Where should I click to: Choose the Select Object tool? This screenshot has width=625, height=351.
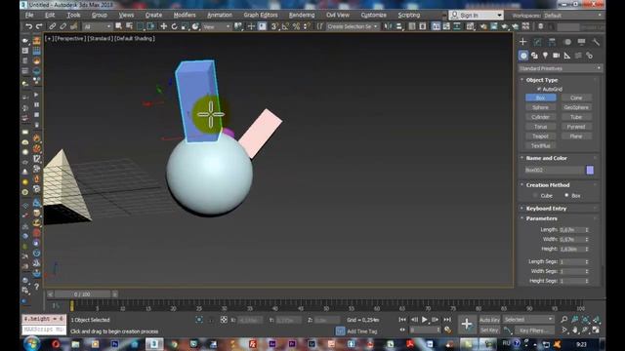click(x=118, y=26)
